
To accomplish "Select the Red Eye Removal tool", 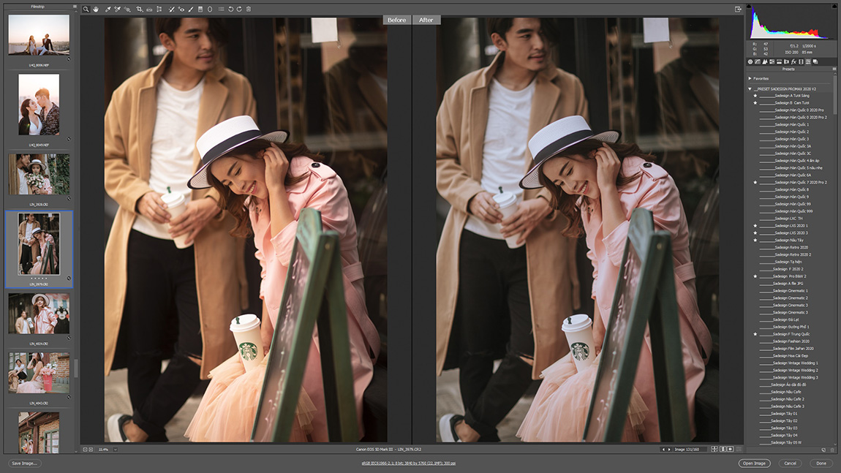I will [181, 9].
